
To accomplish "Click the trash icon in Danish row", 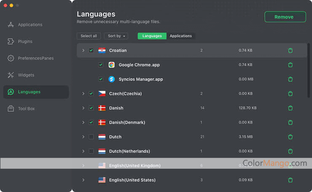I will click(290, 108).
